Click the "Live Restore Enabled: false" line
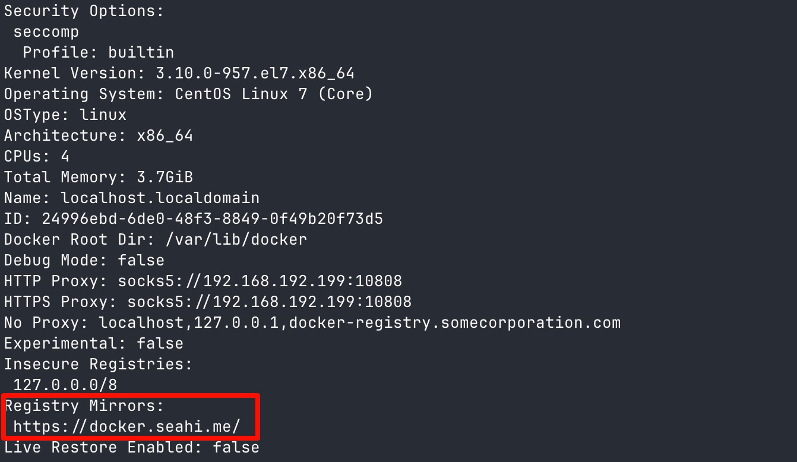Viewport: 797px width, 462px height. [132, 447]
